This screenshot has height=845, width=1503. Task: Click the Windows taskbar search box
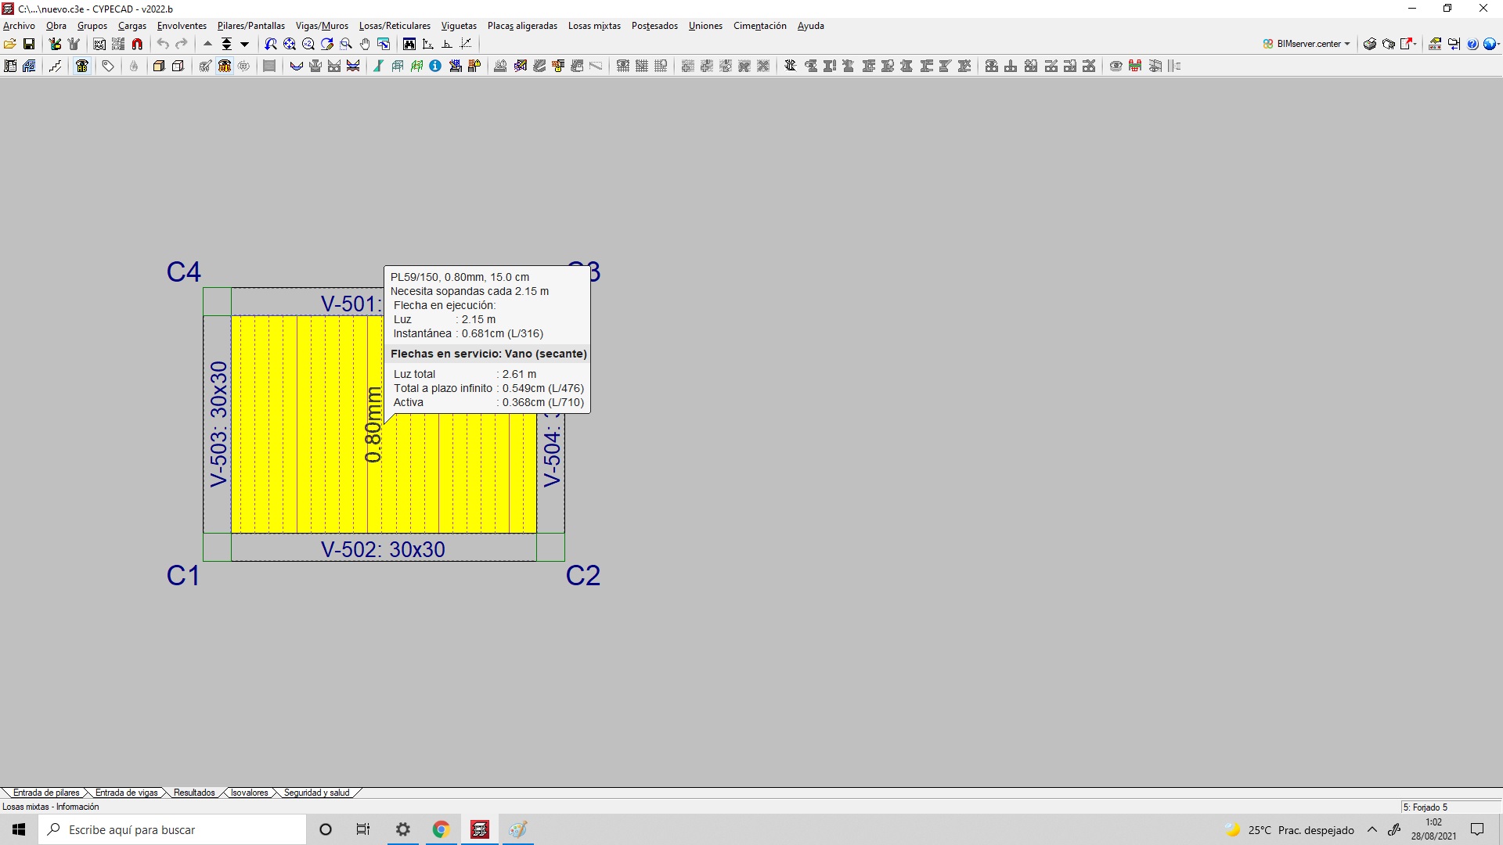[172, 829]
